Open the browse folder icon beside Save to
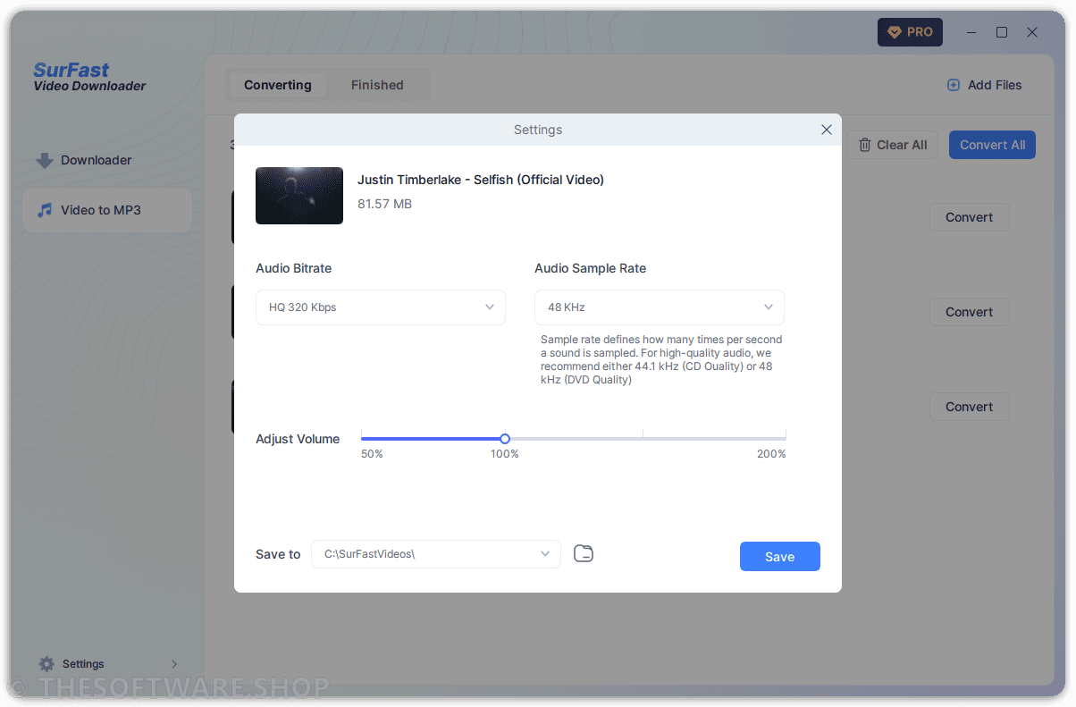This screenshot has height=707, width=1076. [x=583, y=553]
